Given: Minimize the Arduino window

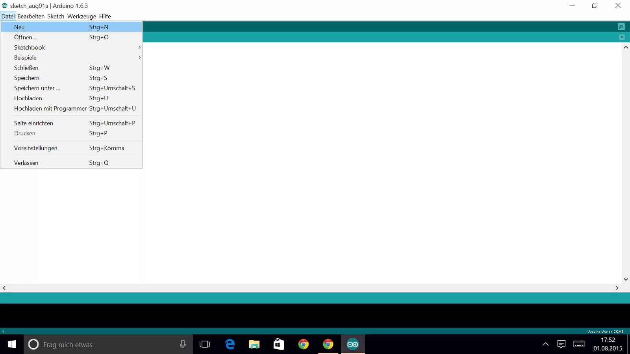Looking at the screenshot, I should pos(572,6).
